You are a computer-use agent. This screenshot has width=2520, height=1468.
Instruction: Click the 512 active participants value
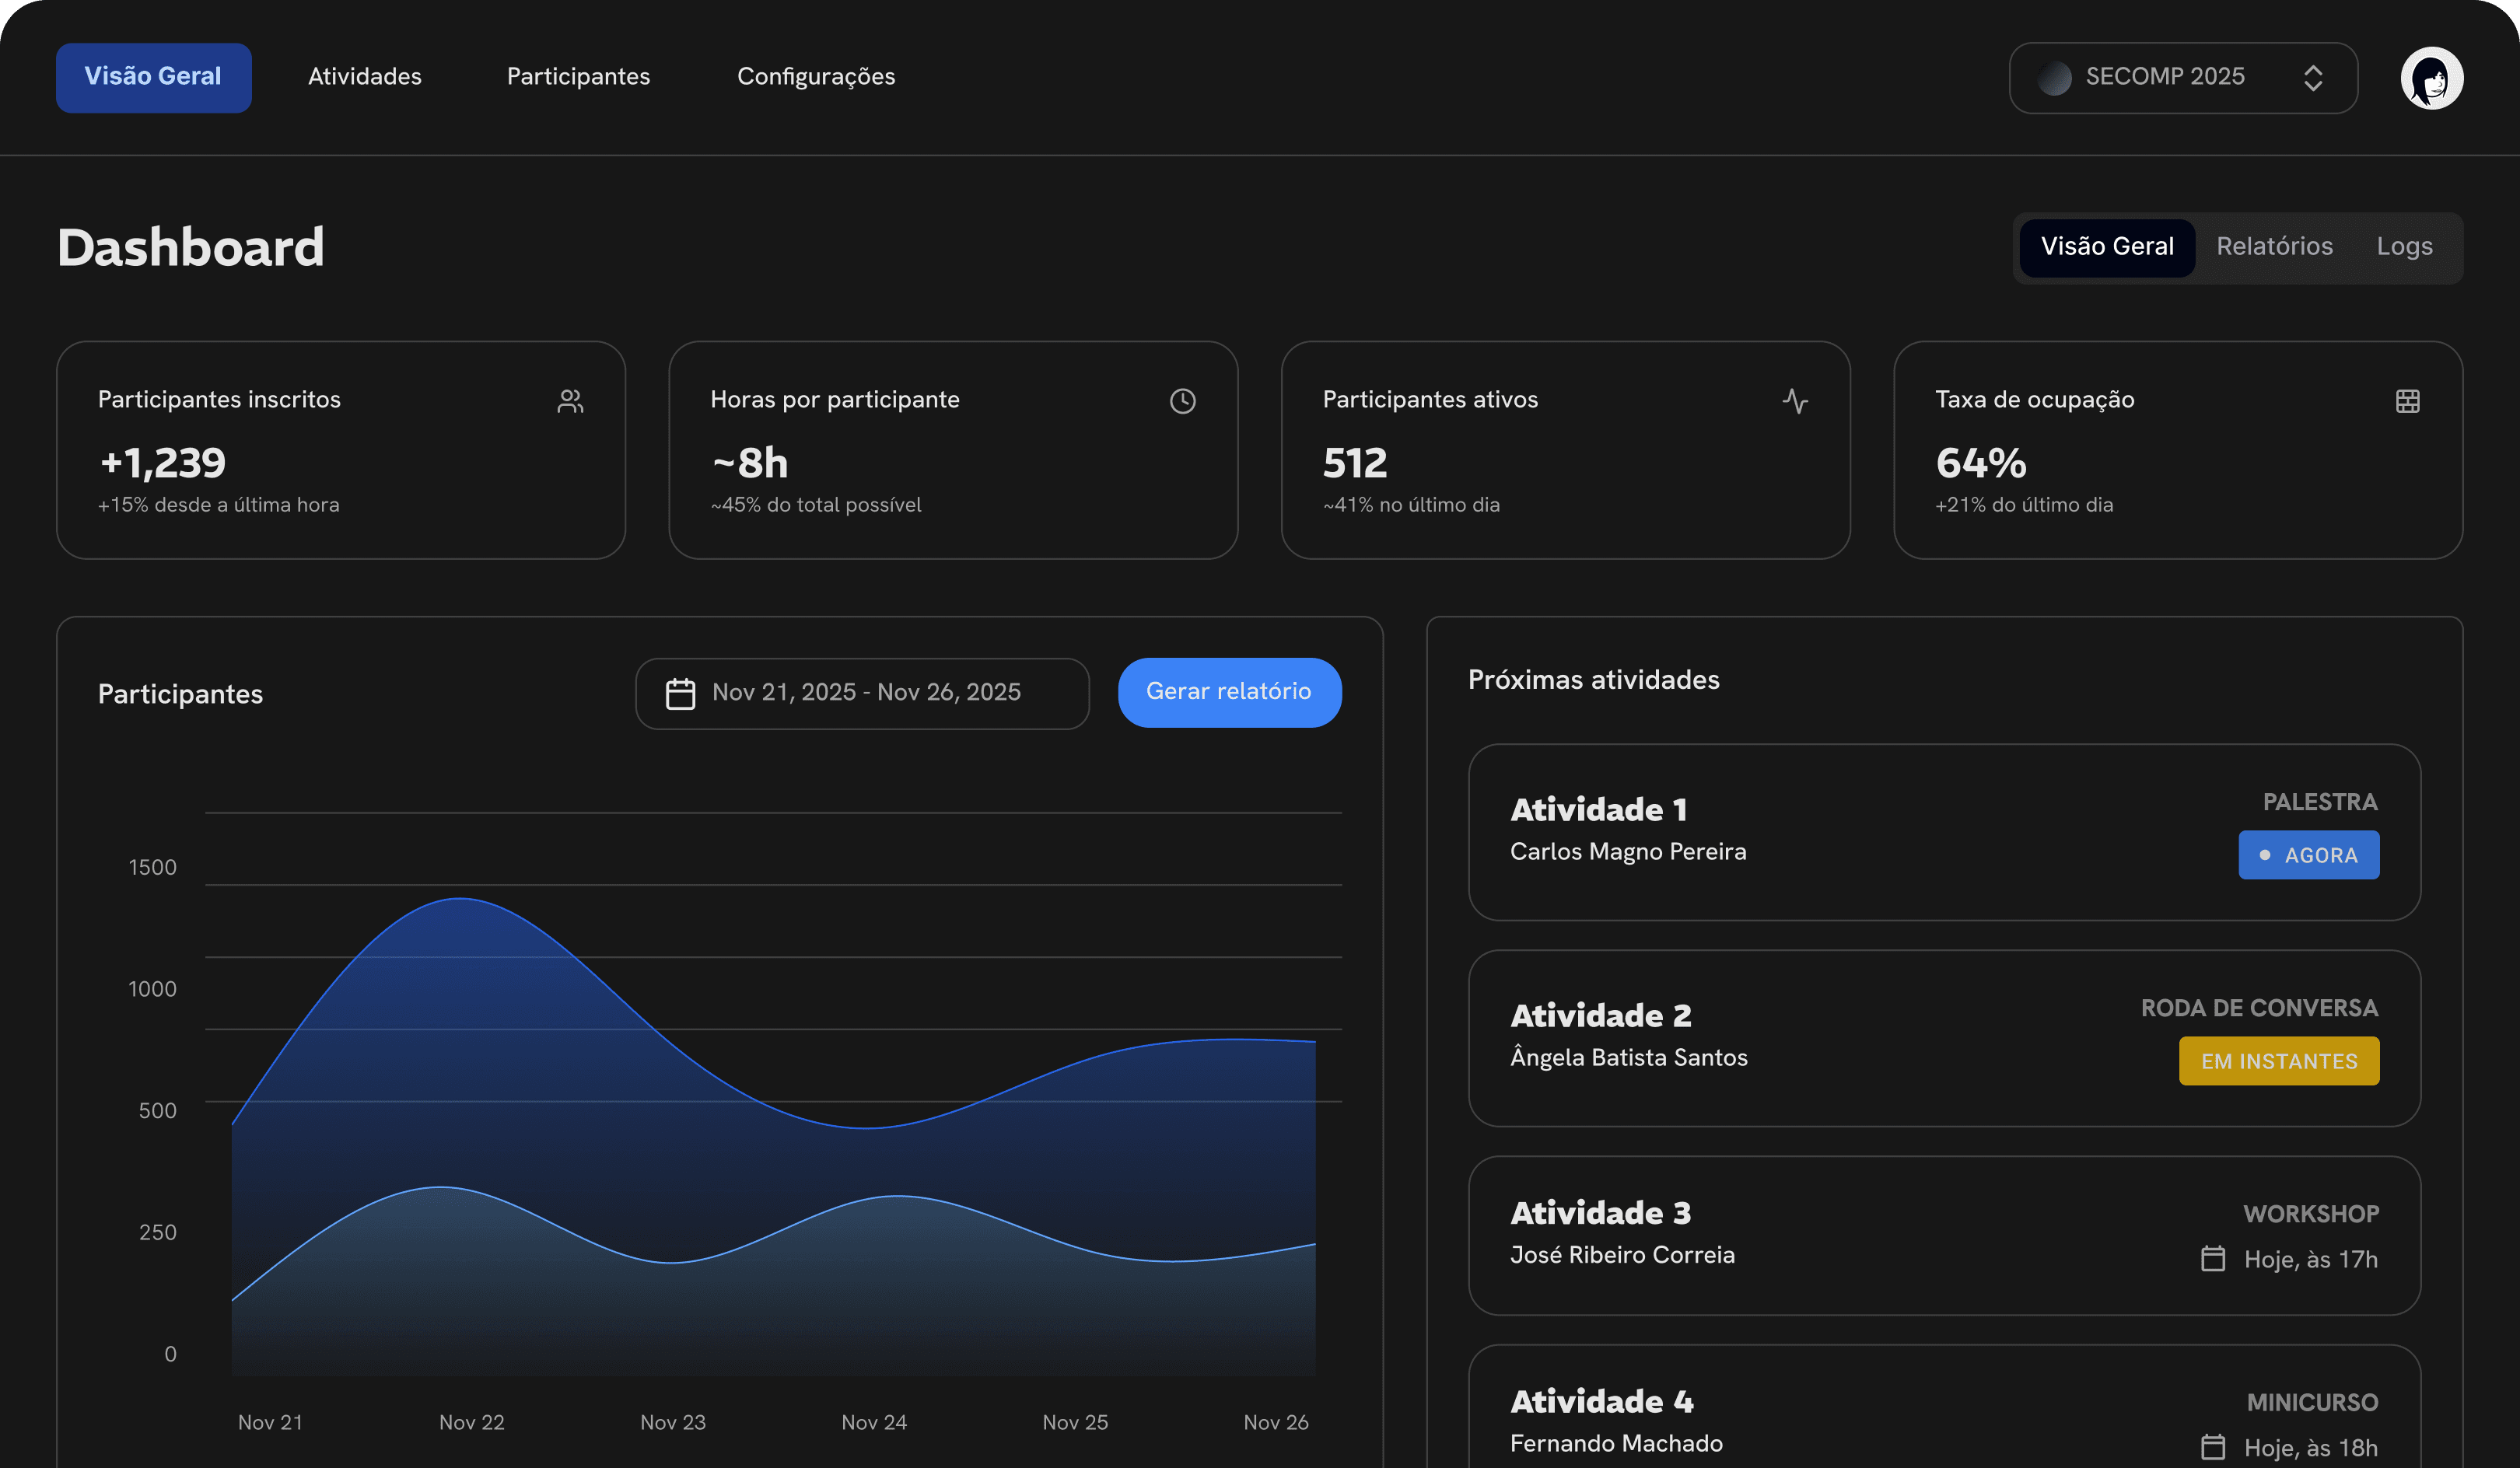1355,463
